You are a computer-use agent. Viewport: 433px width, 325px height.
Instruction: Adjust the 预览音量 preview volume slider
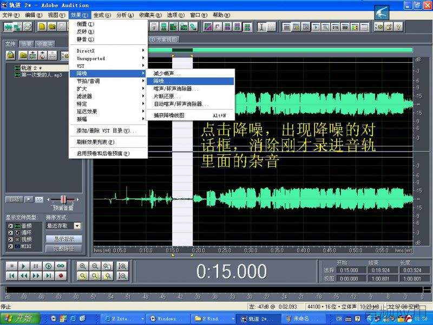click(63, 199)
